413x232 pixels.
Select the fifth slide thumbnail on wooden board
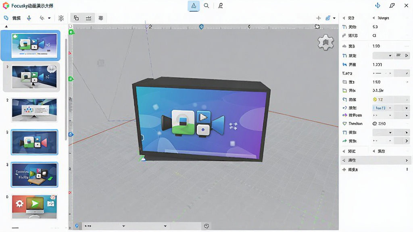coord(34,175)
